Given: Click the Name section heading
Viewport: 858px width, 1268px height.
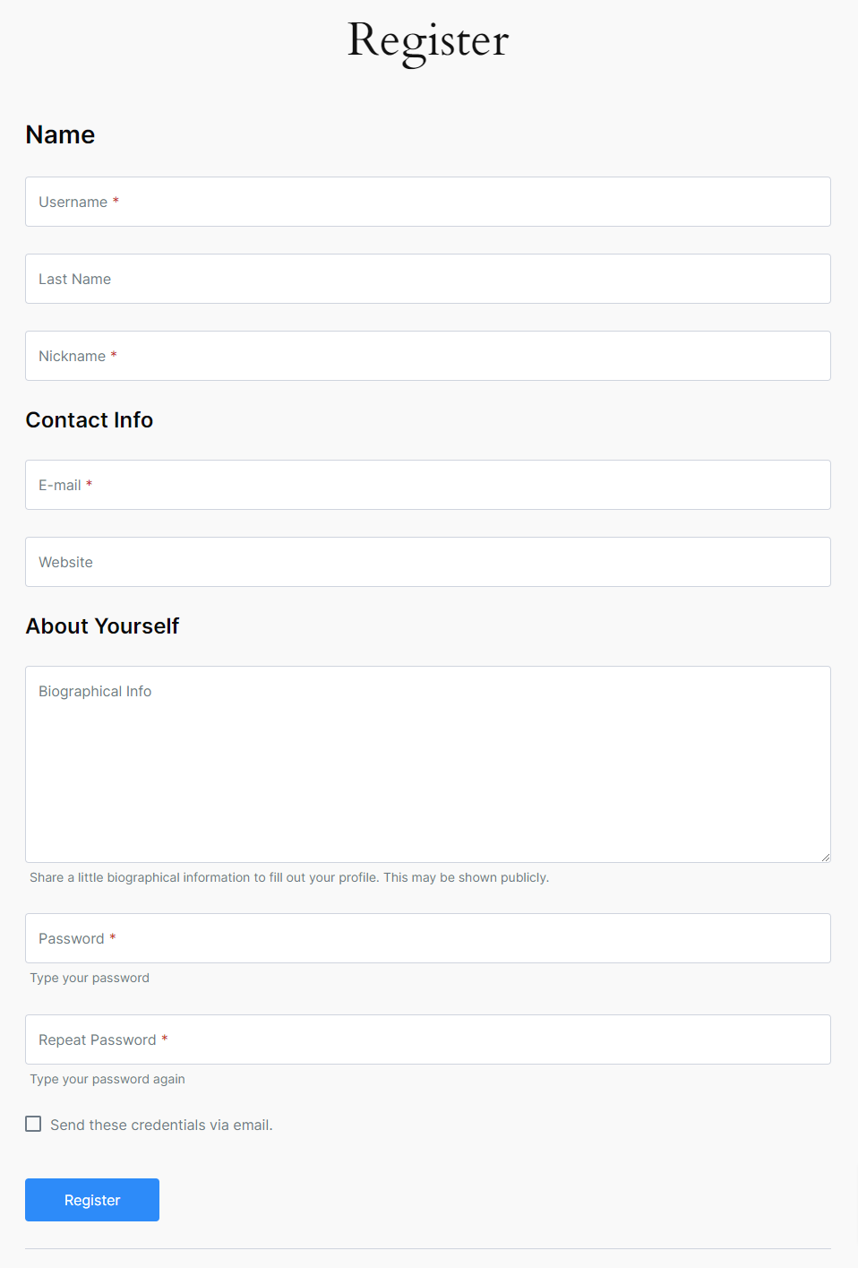Looking at the screenshot, I should [x=60, y=134].
